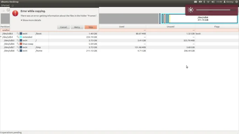Click the mount key icon for /dev/sdb6
Viewport: 239px width, 134px height.
click(18, 44)
